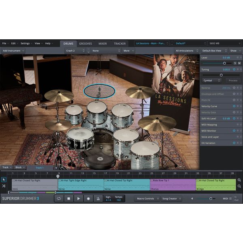The width and height of the screenshot is (243, 243).
Task: Click the highlighted Crash 2 cymbal
Action: click(99, 91)
